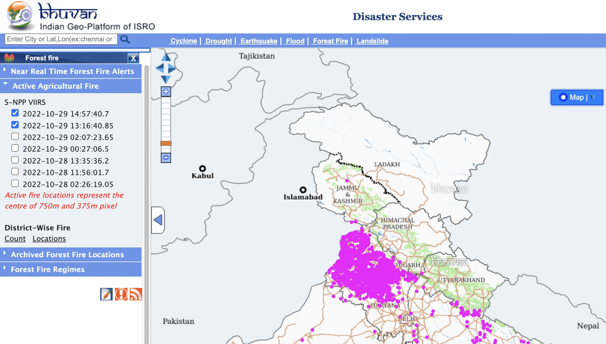Click the orange zoom slider handle
606x344 pixels.
pos(166,143)
